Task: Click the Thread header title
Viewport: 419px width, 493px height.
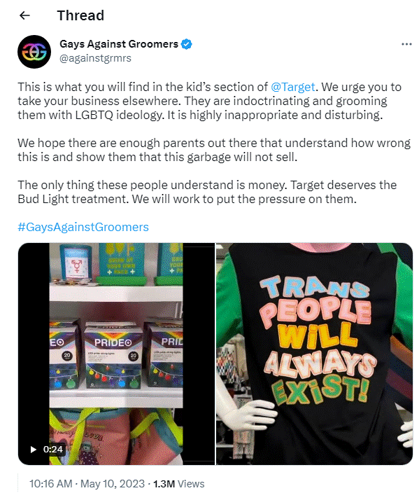Action: pyautogui.click(x=80, y=15)
